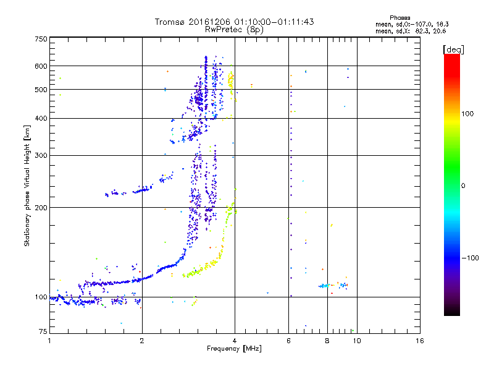The width and height of the screenshot is (494, 371).
Task: Click the y-axis title "Stationary phase Virtual Height [km]"
Action: coord(27,186)
